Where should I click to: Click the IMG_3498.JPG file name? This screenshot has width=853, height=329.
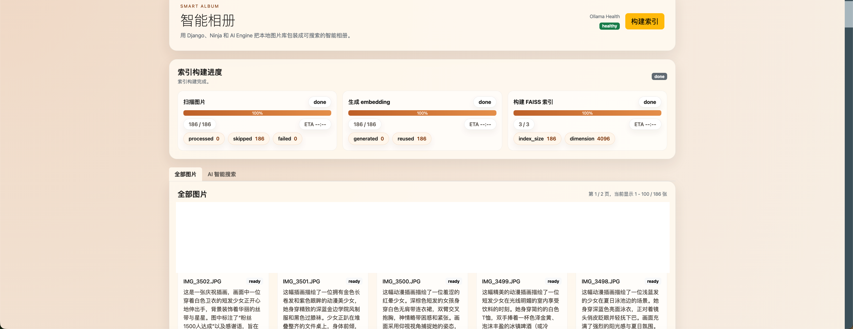click(600, 282)
